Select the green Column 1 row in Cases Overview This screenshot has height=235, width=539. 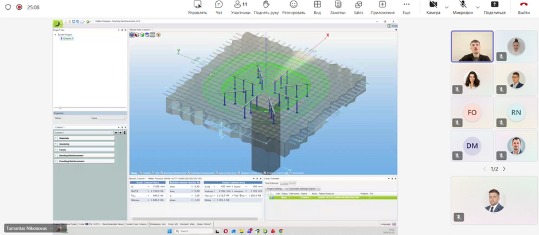[333, 198]
